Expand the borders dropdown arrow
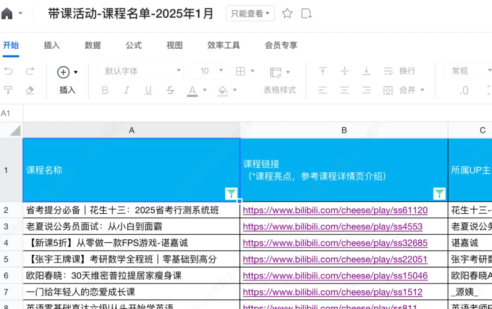The width and height of the screenshot is (492, 309). click(x=252, y=71)
